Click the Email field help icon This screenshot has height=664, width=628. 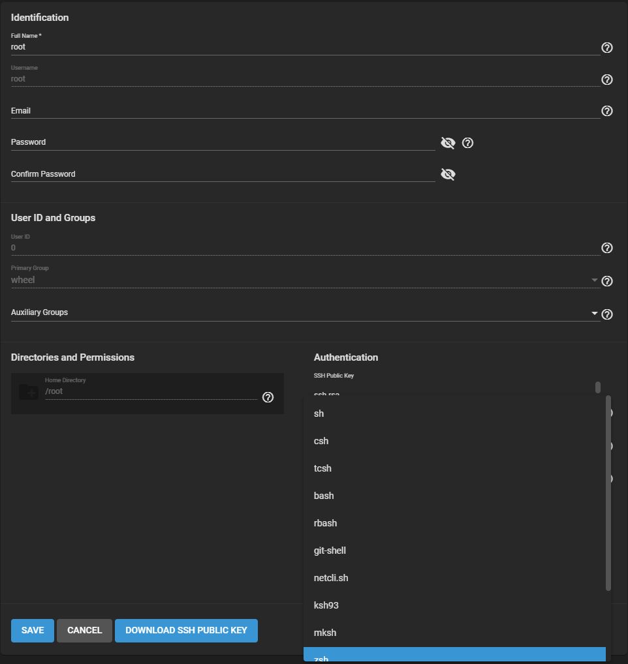[606, 111]
